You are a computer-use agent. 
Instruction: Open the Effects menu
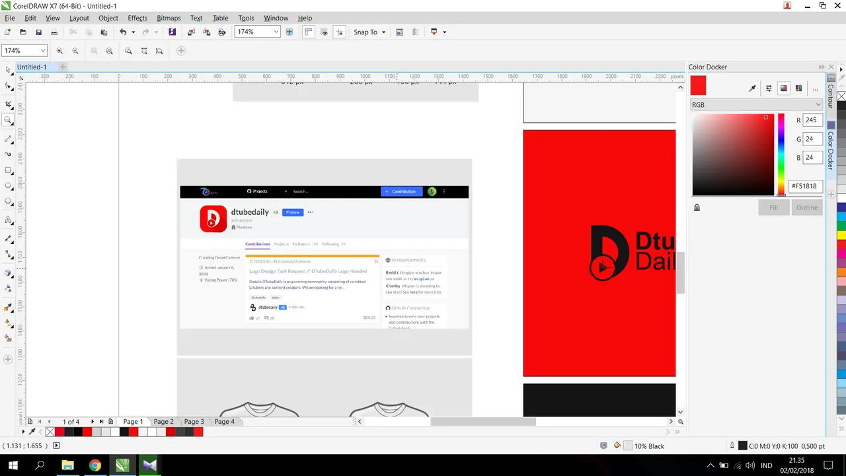click(x=137, y=18)
